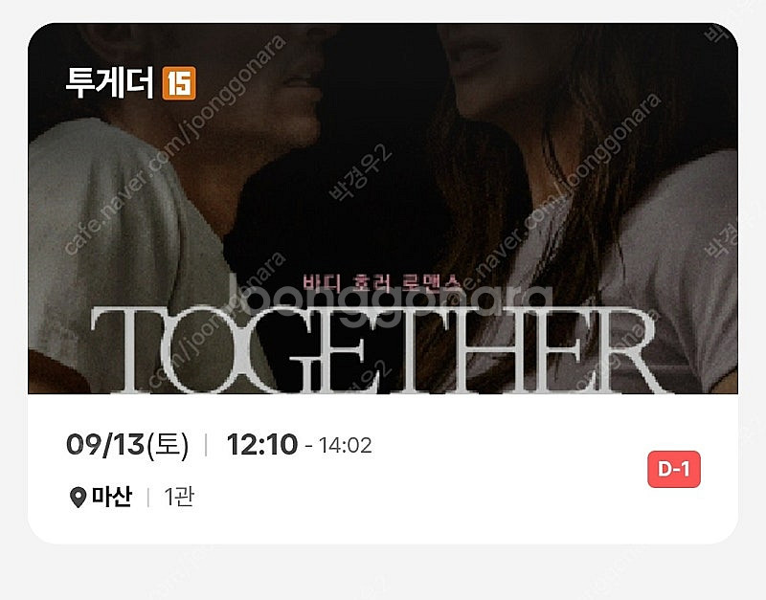The height and width of the screenshot is (600, 766).
Task: Open the TOGETHER poster image
Action: [383, 209]
